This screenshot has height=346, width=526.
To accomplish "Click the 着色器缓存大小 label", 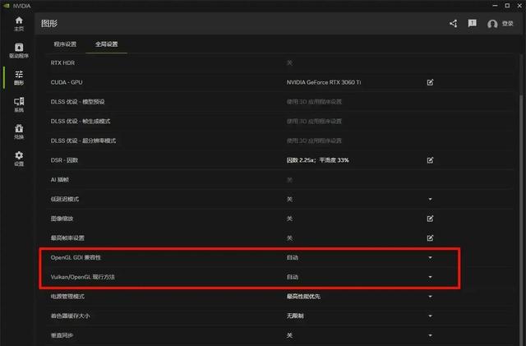I will [x=70, y=316].
